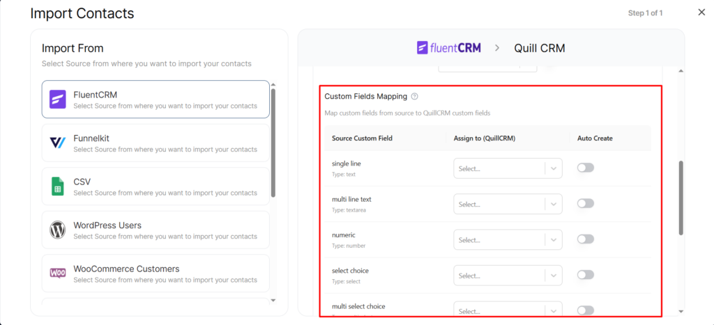Open the Assign to dropdown for single line
Viewport: 714px width, 325px height.
click(508, 168)
